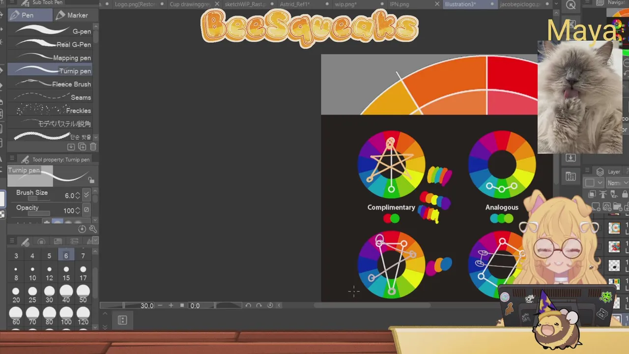Rotate canvas left icon
The height and width of the screenshot is (354, 629).
[248, 305]
